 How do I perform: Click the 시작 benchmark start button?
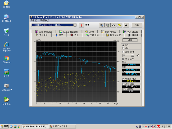pyautogui.click(x=130, y=40)
